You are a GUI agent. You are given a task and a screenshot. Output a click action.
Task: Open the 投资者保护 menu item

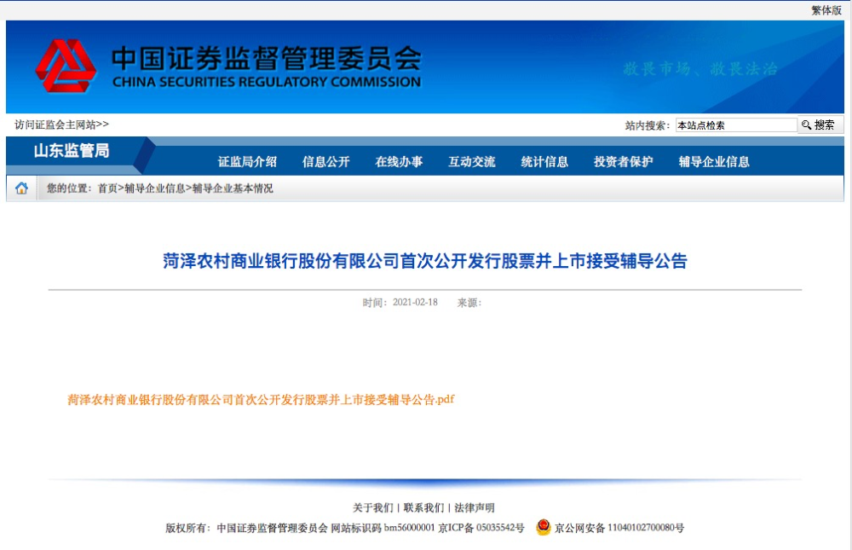point(624,161)
